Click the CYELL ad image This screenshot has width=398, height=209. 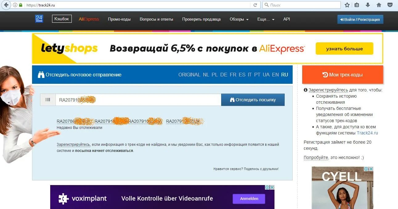pyautogui.click(x=343, y=188)
